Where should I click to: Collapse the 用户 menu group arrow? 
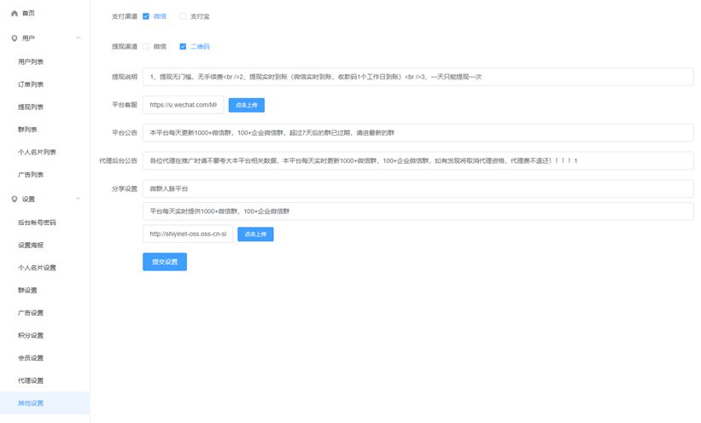(x=79, y=38)
